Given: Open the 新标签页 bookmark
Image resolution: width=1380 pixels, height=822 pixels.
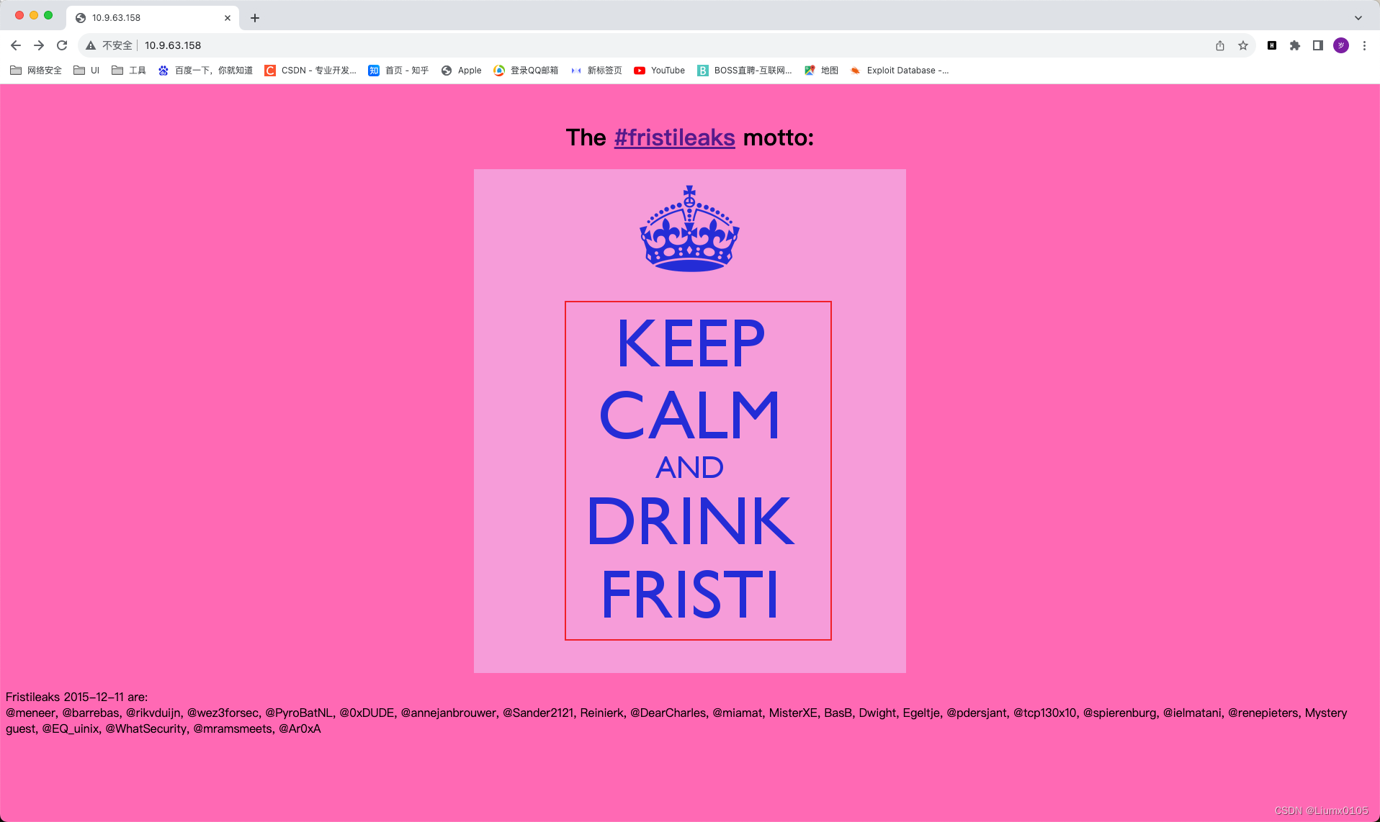Looking at the screenshot, I should tap(596, 70).
